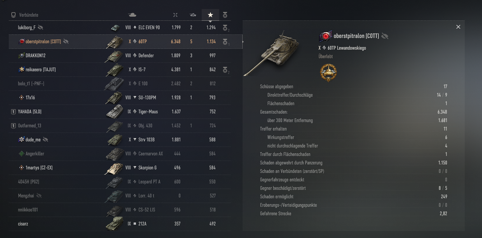The height and width of the screenshot is (238, 482).
Task: Sort by medals column header icon
Action: pos(225,15)
